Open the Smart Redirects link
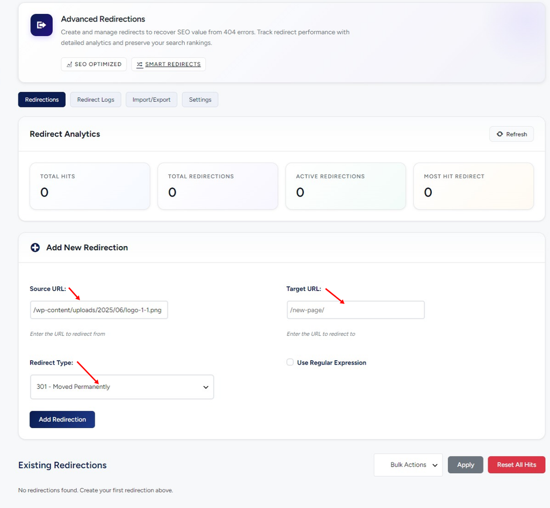 (x=172, y=64)
